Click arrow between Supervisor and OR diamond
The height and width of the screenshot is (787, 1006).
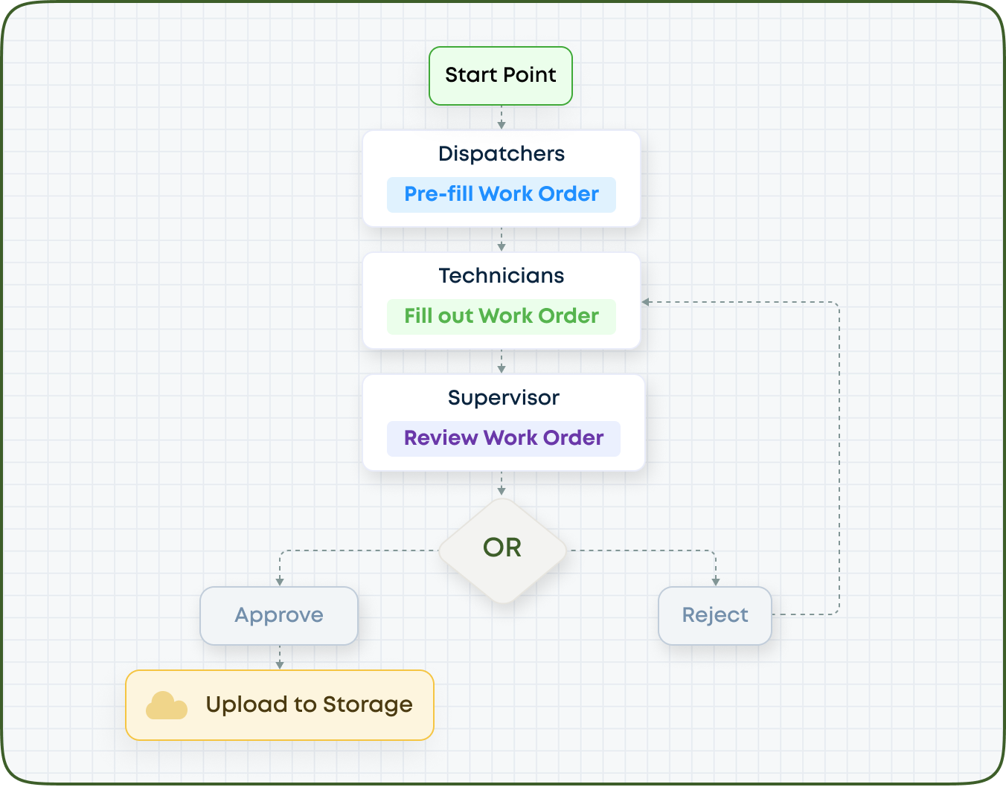(x=502, y=485)
